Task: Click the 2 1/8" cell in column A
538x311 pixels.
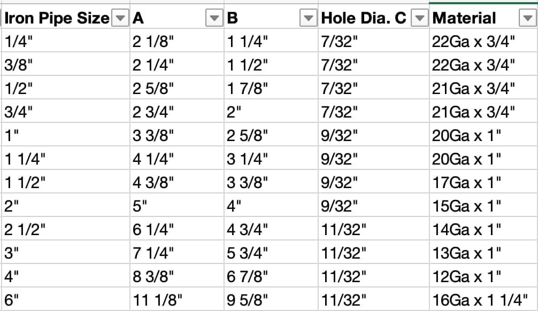Action: point(177,41)
